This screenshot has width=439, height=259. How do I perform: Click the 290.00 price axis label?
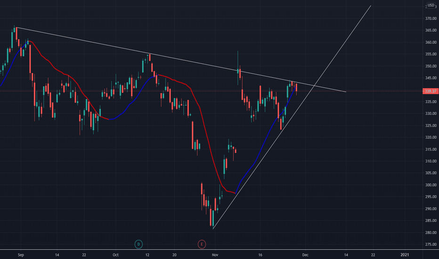click(431, 209)
